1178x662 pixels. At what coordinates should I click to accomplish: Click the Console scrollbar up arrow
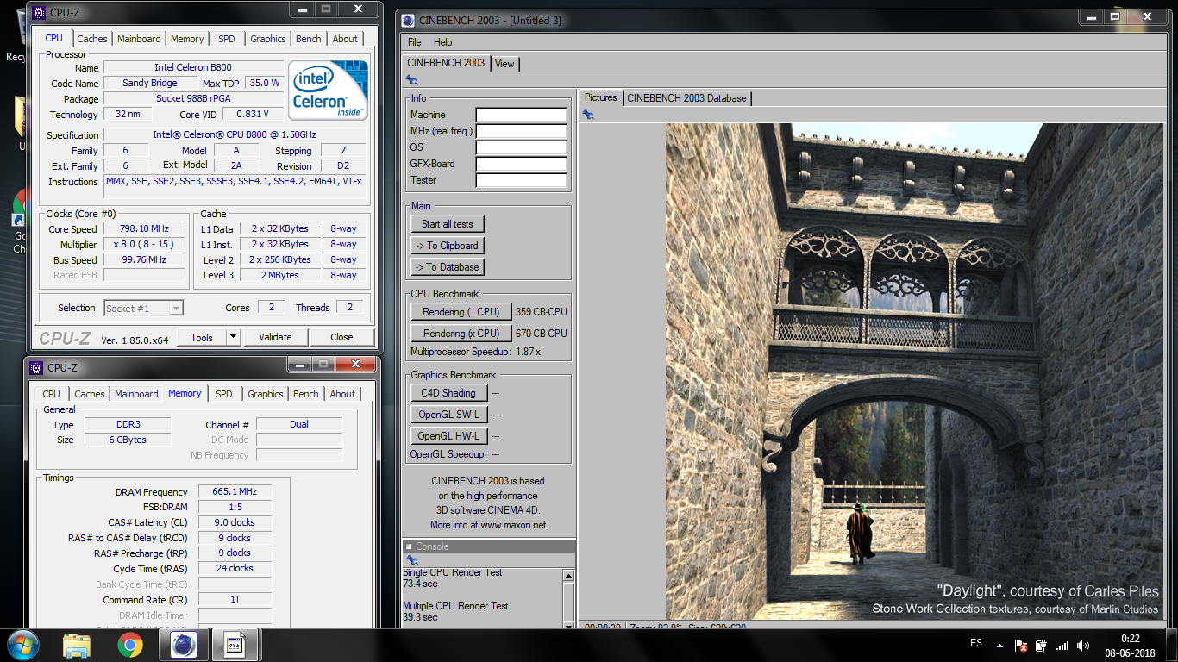[x=568, y=575]
